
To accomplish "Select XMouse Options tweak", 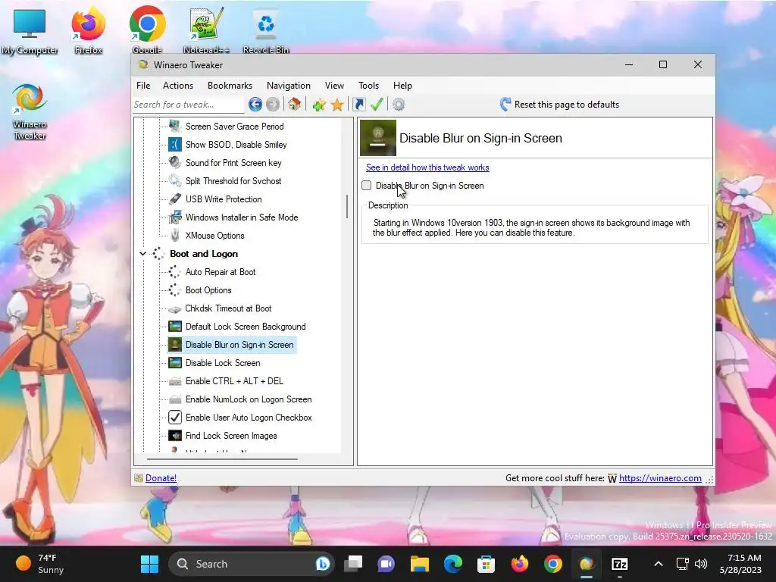I will coord(214,236).
